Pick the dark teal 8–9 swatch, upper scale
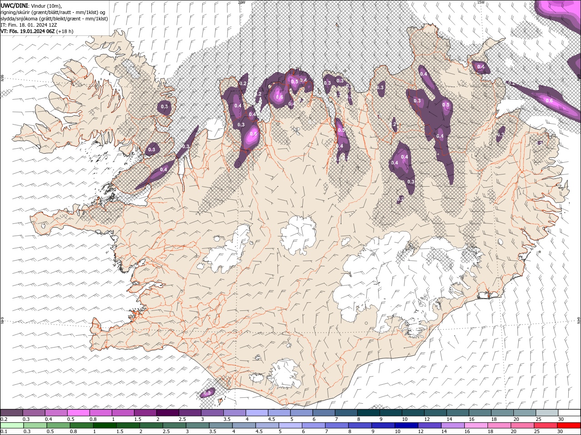Screen dimensions: 581x435 368,413
